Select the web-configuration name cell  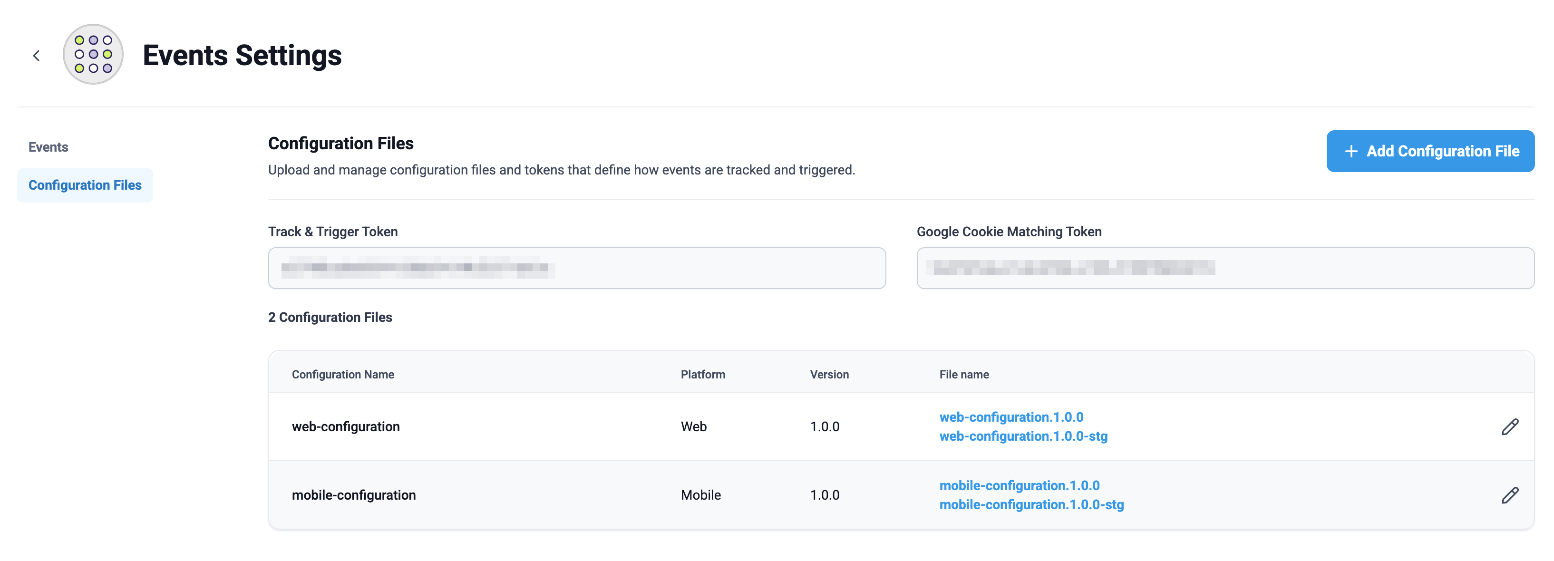tap(346, 426)
